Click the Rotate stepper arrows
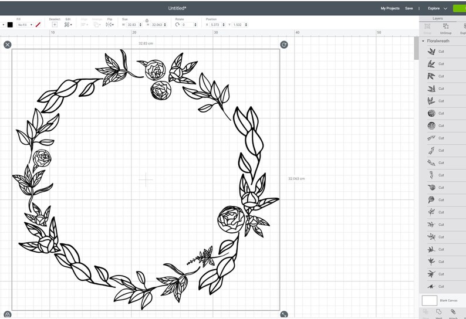The image size is (466, 319). [195, 25]
